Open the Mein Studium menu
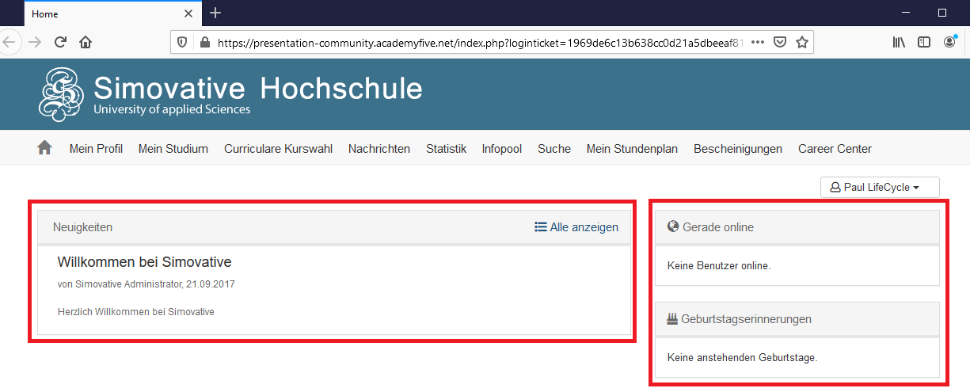This screenshot has width=970, height=392. pyautogui.click(x=173, y=149)
